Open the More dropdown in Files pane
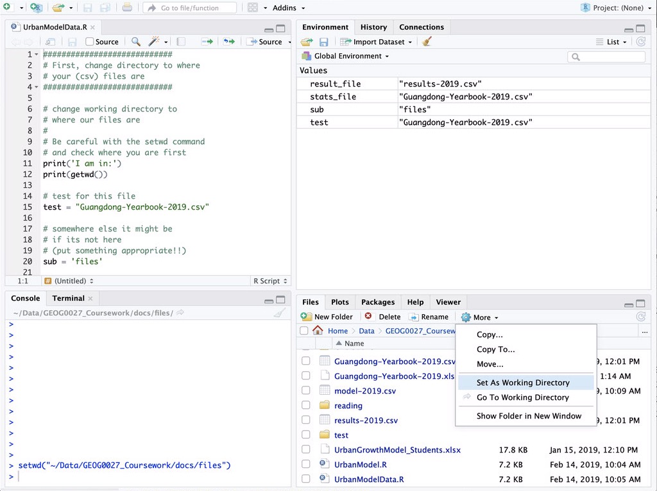657x491 pixels. click(480, 317)
